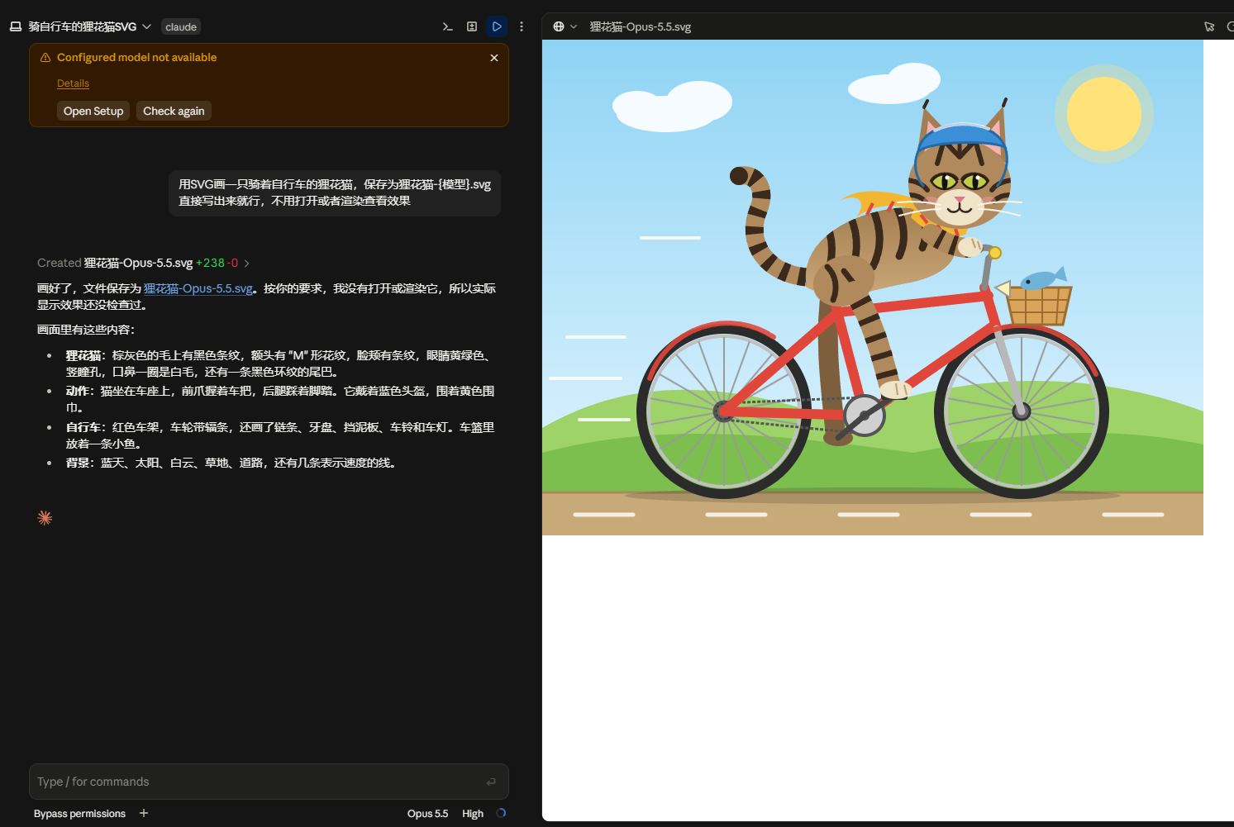Click the element picker cursor icon

[x=1209, y=26]
